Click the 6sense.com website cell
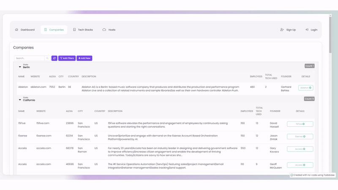The width and height of the screenshot is (338, 190). click(44, 136)
